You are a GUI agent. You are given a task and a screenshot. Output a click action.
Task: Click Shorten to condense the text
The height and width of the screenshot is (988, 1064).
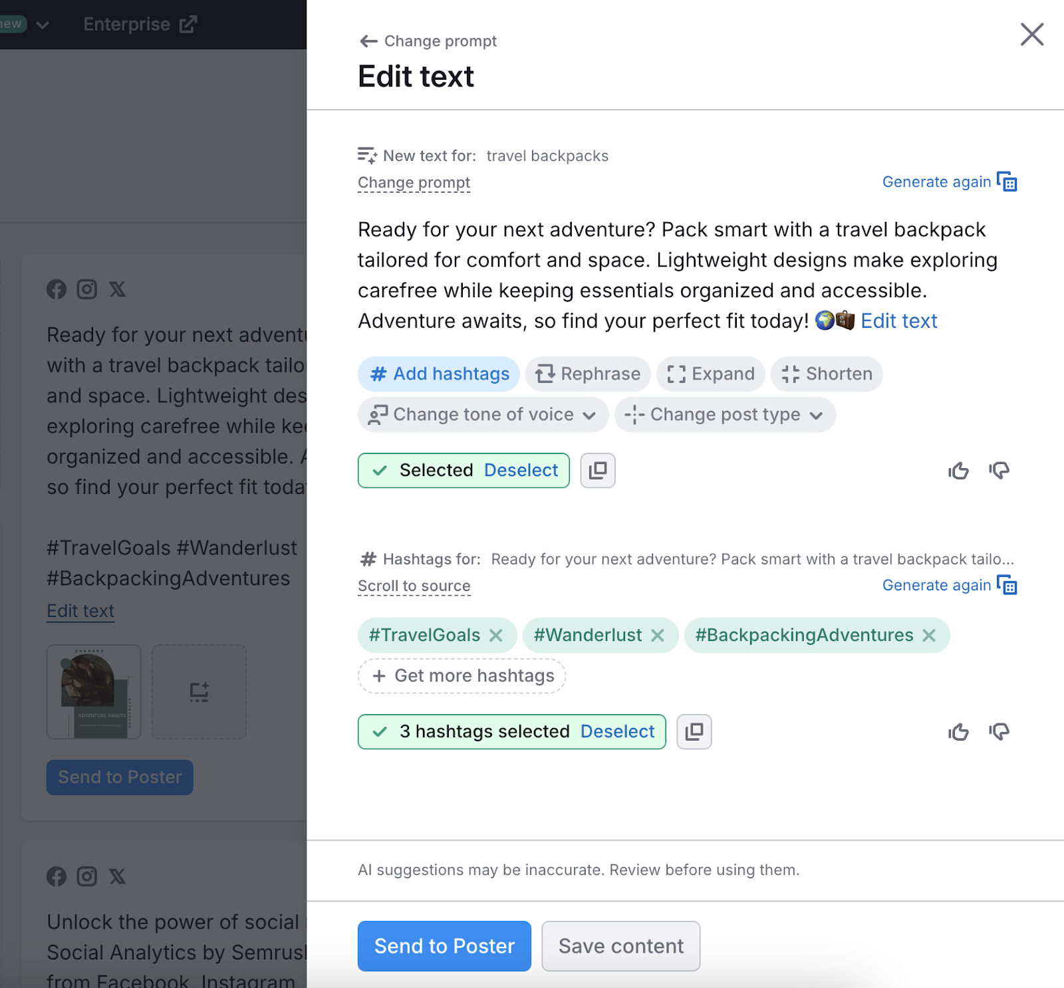(827, 374)
